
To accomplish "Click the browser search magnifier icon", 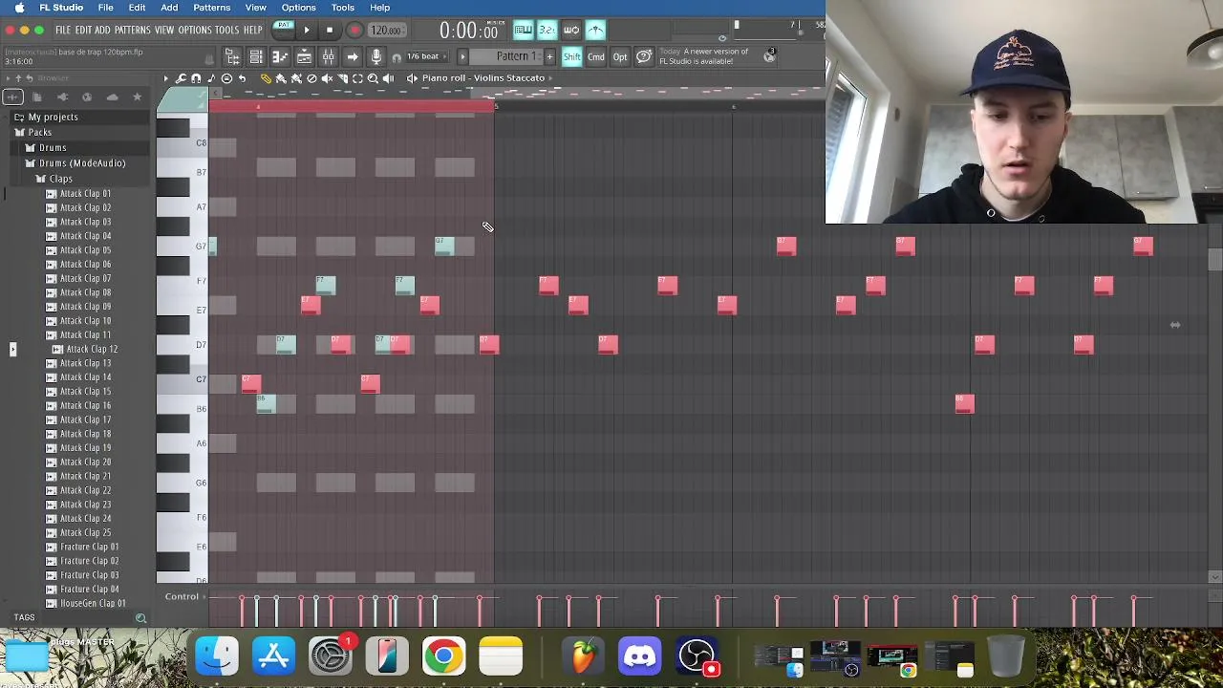I will coord(140,618).
